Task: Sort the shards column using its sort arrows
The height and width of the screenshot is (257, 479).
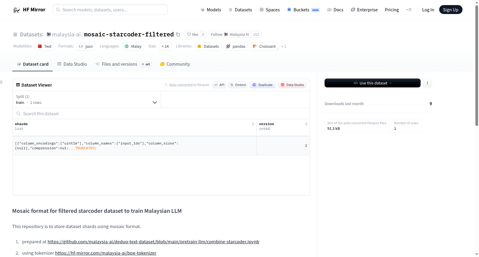Action: click(253, 124)
